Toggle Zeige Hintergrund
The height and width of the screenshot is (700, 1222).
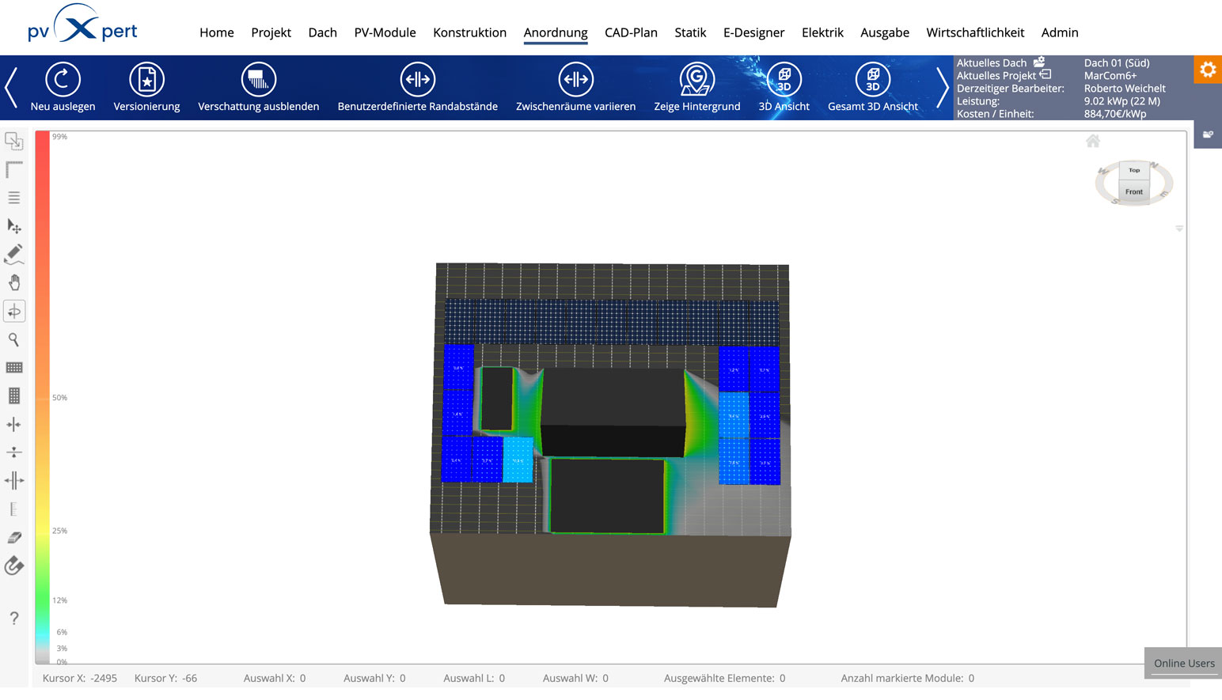(696, 80)
